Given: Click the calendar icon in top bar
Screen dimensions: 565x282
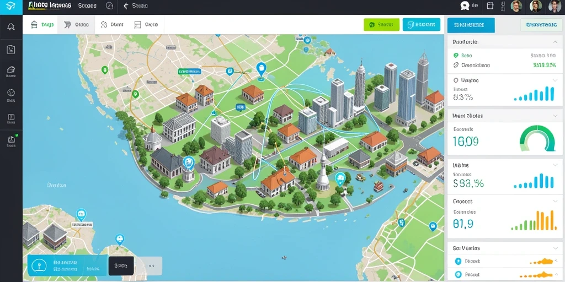Looking at the screenshot, I should (490, 6).
